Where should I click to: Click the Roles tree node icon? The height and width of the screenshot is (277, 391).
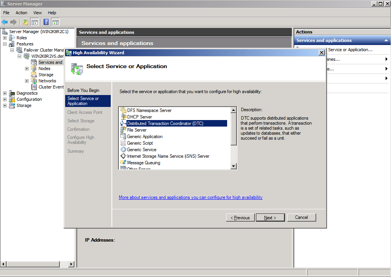point(12,38)
